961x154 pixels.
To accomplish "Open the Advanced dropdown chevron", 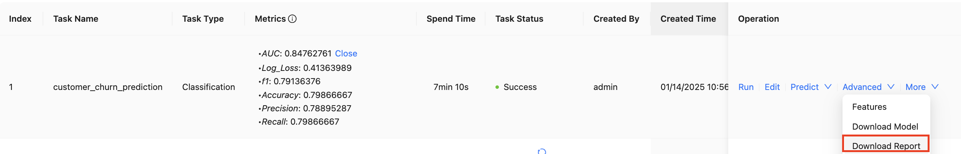I will pos(891,87).
